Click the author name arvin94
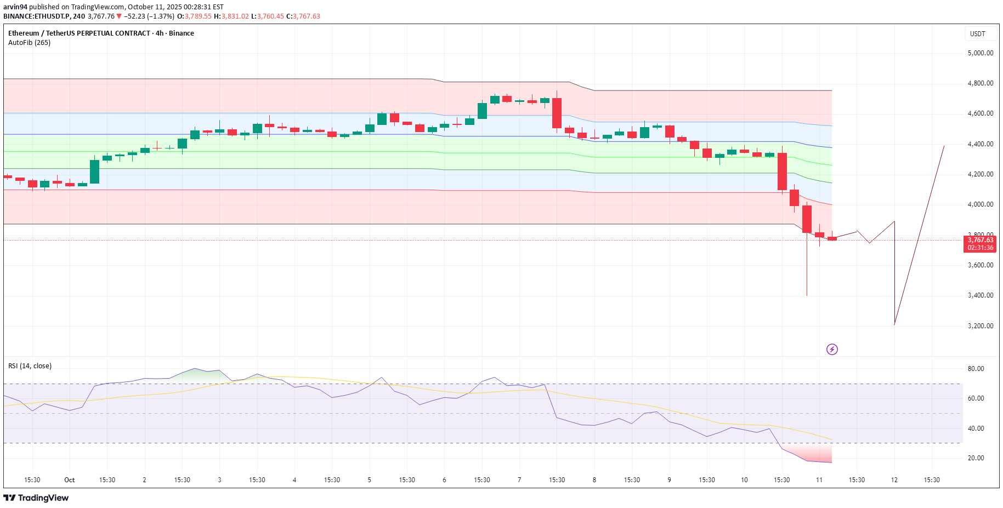Screen dimensions: 1003x508 click(x=15, y=7)
